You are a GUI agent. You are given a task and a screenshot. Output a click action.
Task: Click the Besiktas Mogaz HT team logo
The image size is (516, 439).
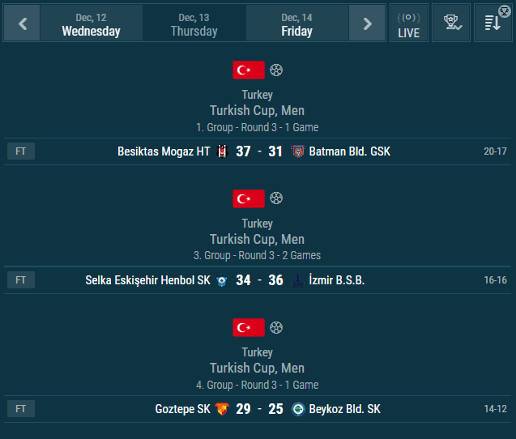[x=223, y=151]
